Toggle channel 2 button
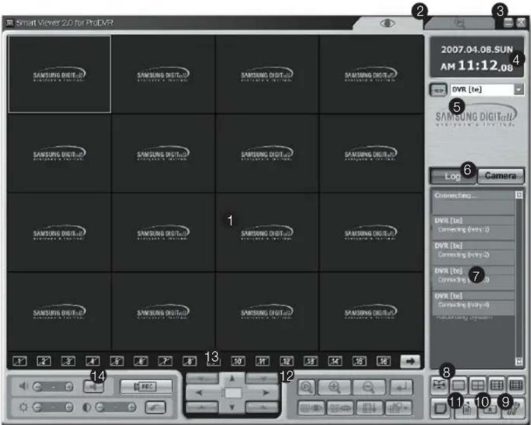Image resolution: width=531 pixels, height=425 pixels. tap(44, 361)
